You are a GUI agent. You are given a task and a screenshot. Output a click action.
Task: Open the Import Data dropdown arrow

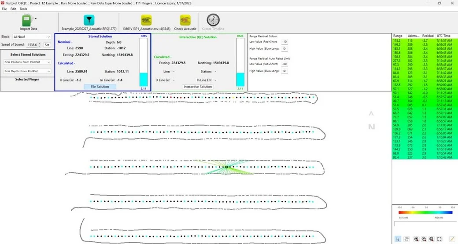pos(36,19)
